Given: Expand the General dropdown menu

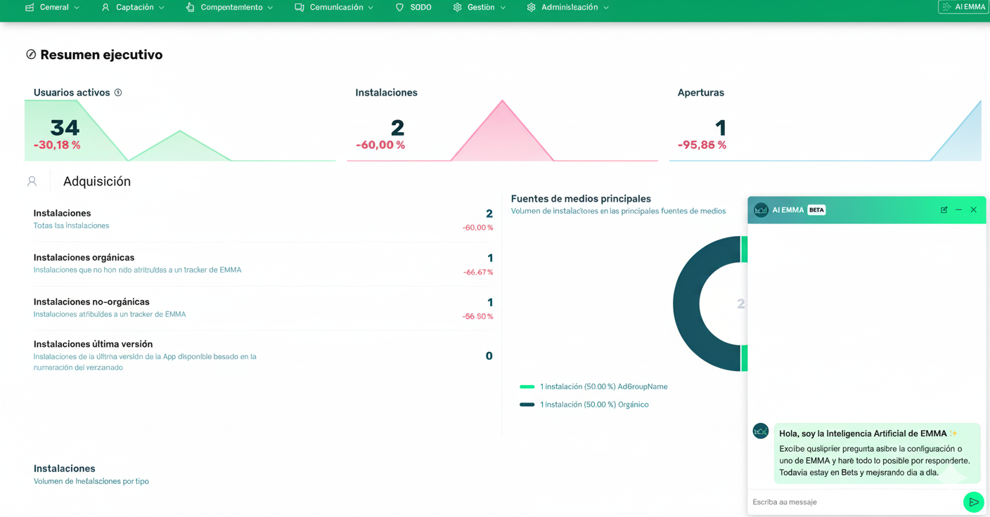Looking at the screenshot, I should tap(53, 8).
